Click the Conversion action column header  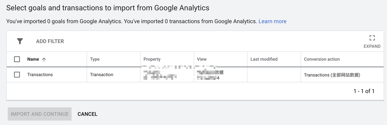coord(322,59)
